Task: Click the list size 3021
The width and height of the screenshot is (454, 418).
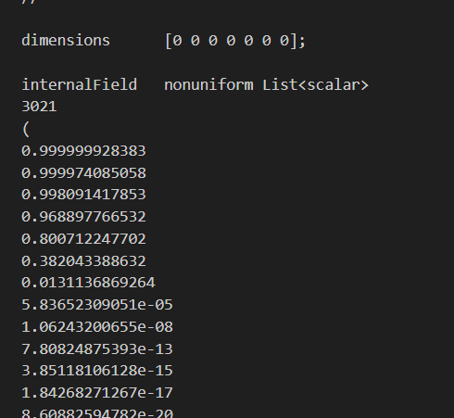Action: (x=39, y=107)
